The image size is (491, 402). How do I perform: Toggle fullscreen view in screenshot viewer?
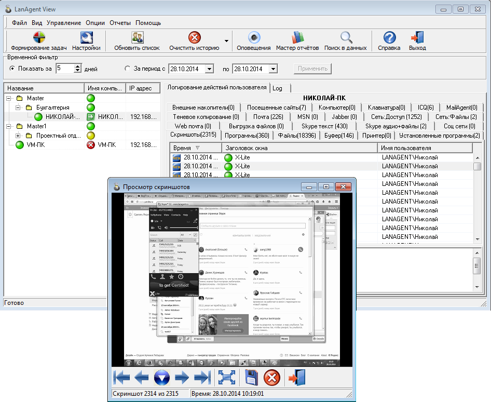click(227, 377)
